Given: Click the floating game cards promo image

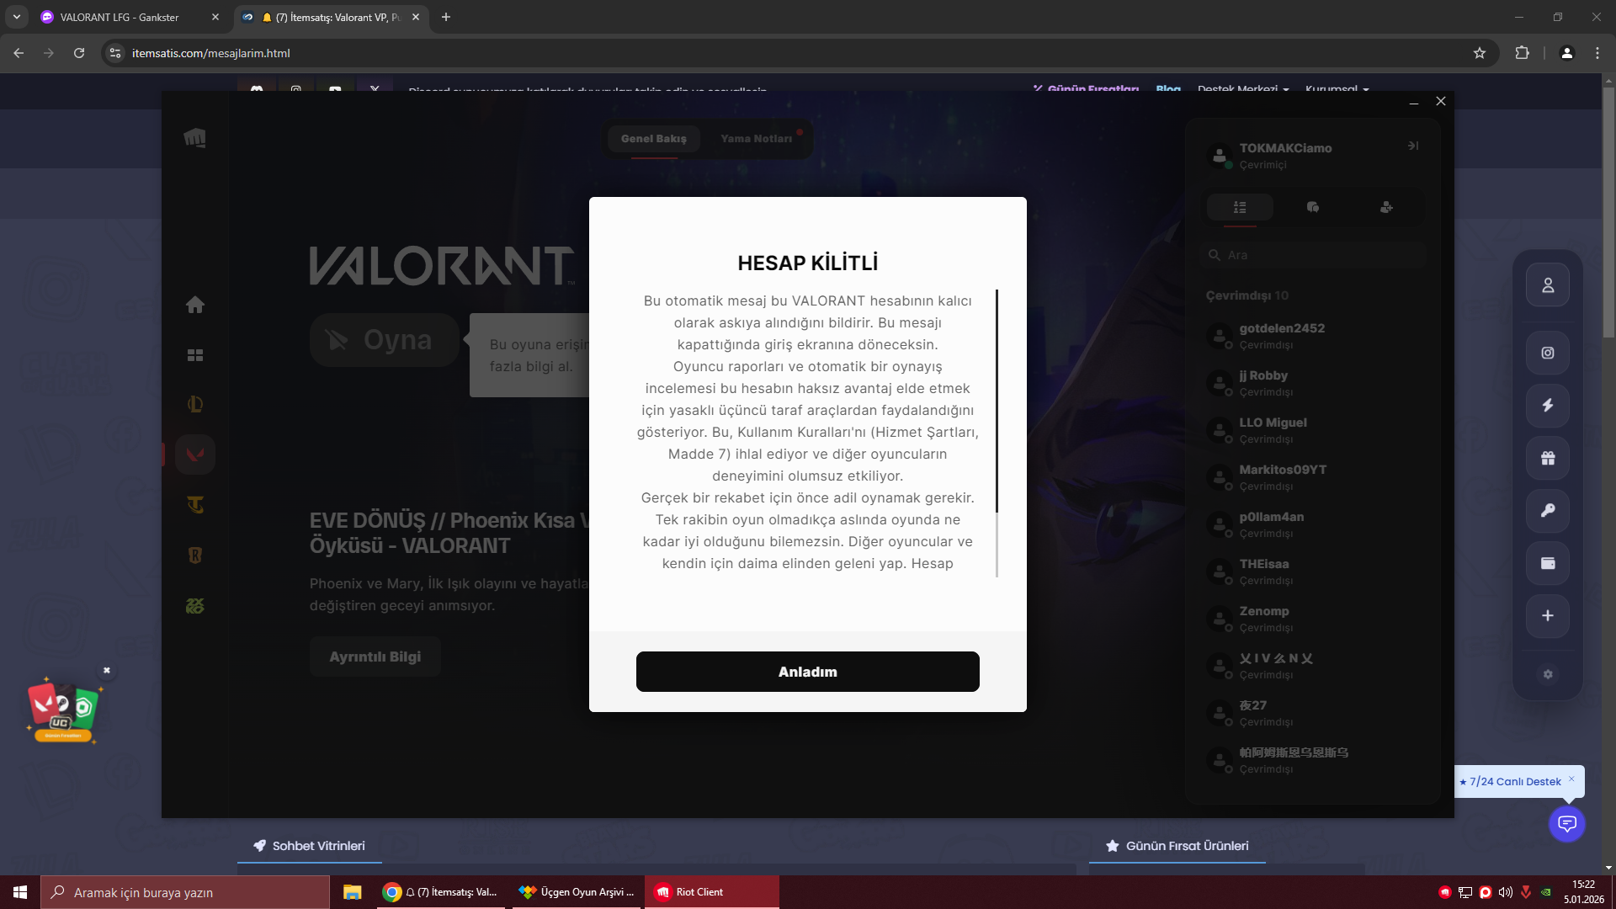Looking at the screenshot, I should pyautogui.click(x=63, y=711).
